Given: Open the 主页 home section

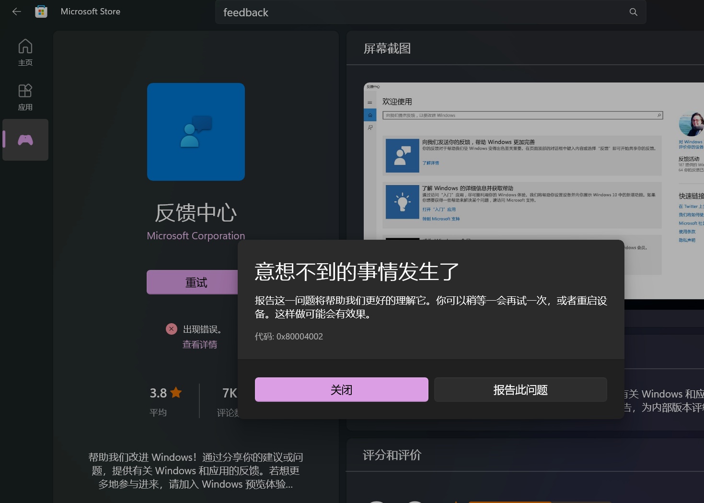Looking at the screenshot, I should click(25, 52).
